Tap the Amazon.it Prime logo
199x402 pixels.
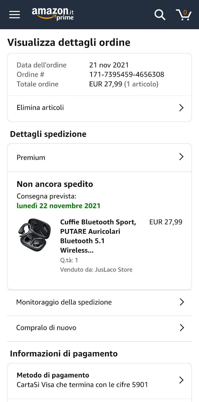point(53,14)
